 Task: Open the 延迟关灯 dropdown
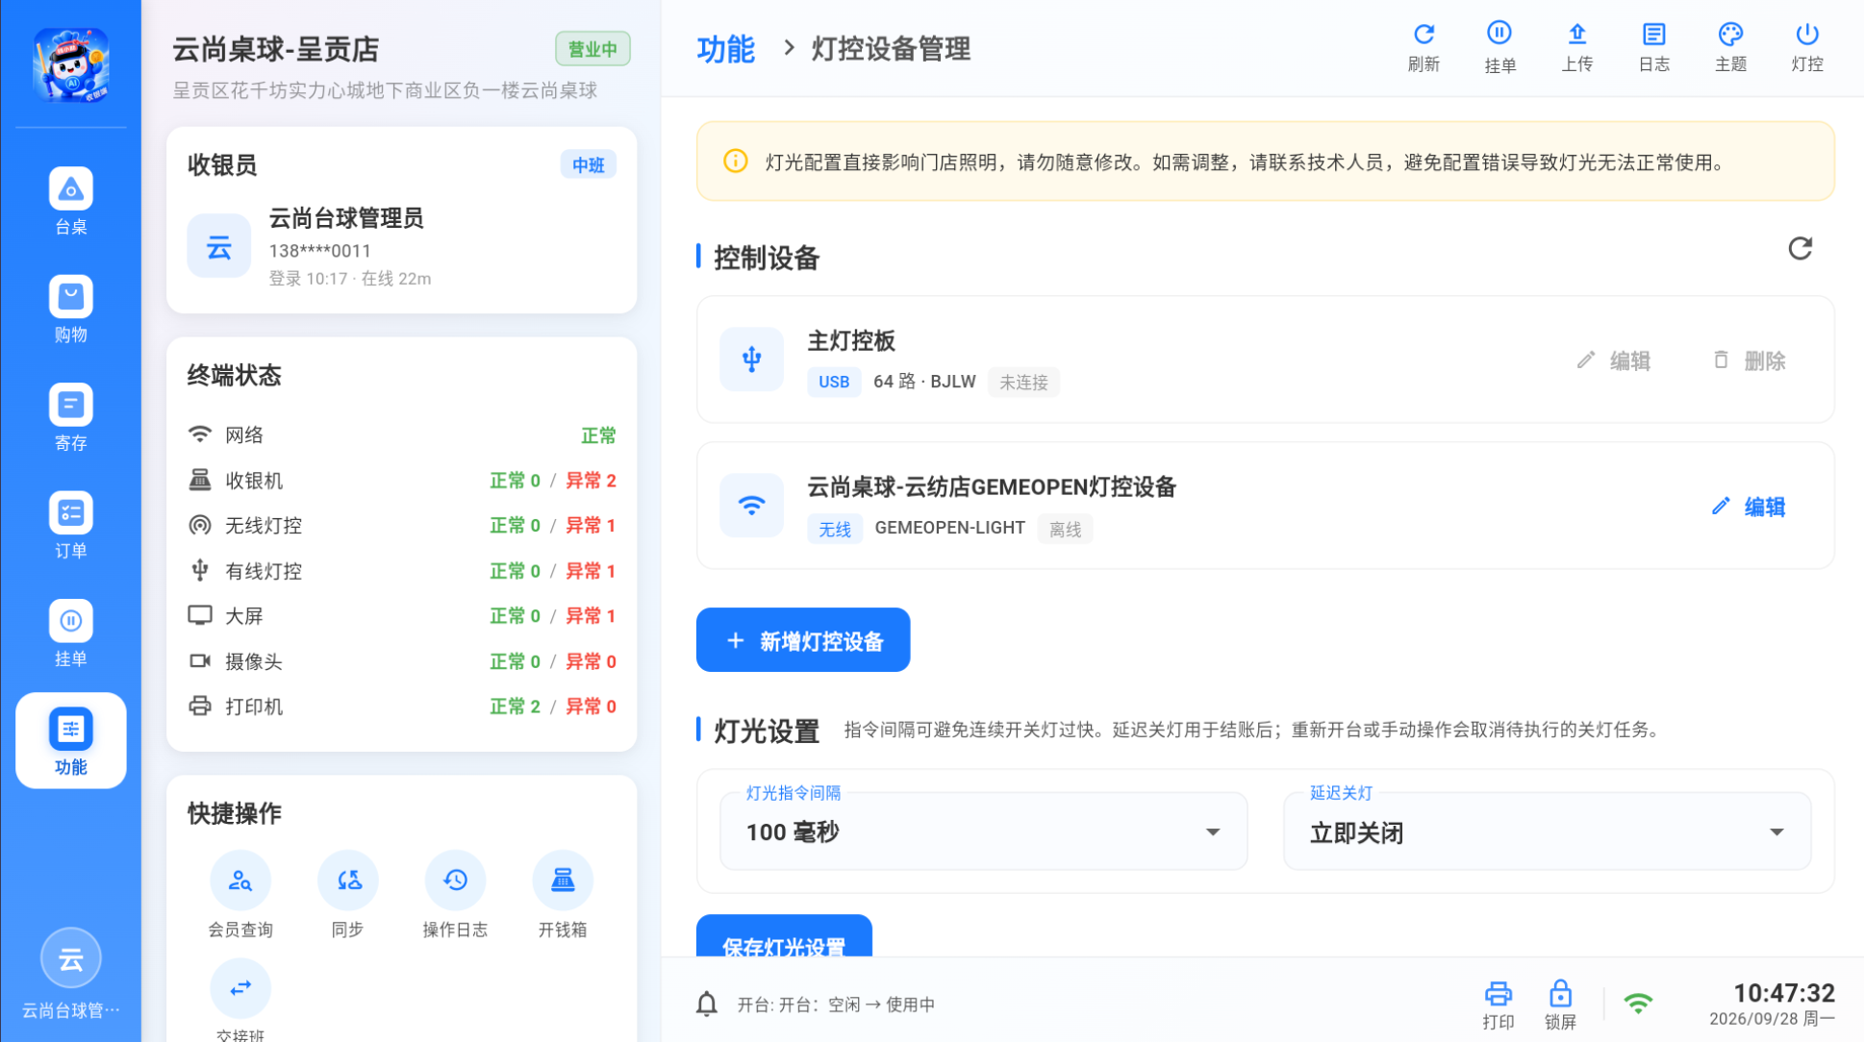tap(1547, 831)
